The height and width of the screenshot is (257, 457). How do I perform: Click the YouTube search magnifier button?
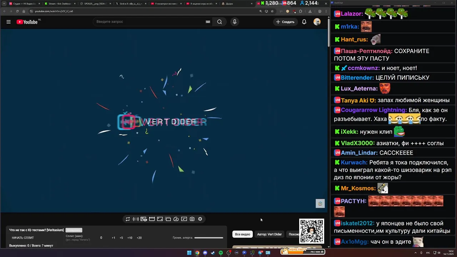[220, 22]
